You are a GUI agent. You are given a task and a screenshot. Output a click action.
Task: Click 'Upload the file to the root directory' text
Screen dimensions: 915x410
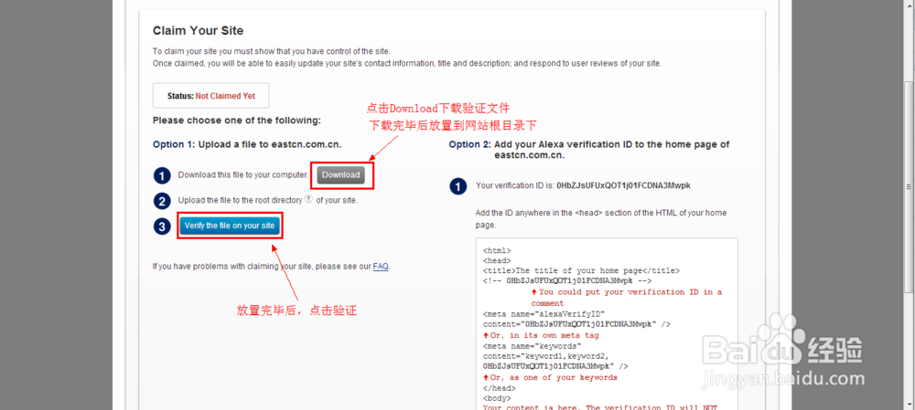coord(240,200)
